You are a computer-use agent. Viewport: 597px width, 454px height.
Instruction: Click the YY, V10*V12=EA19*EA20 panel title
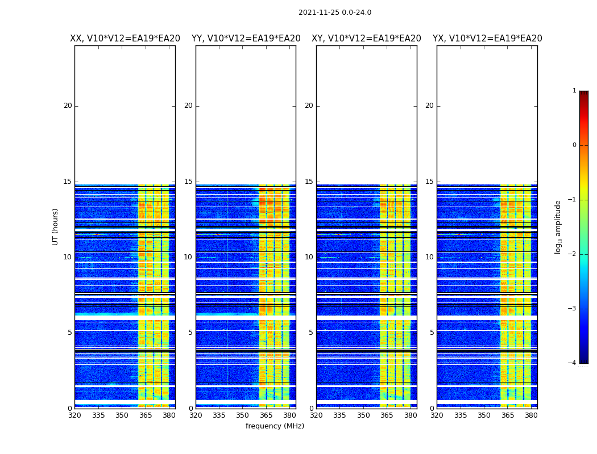point(246,39)
